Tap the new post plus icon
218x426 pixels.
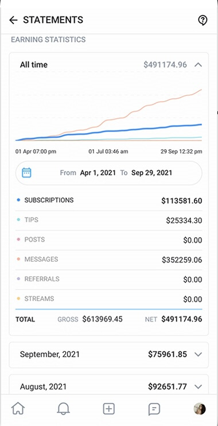[x=109, y=409]
